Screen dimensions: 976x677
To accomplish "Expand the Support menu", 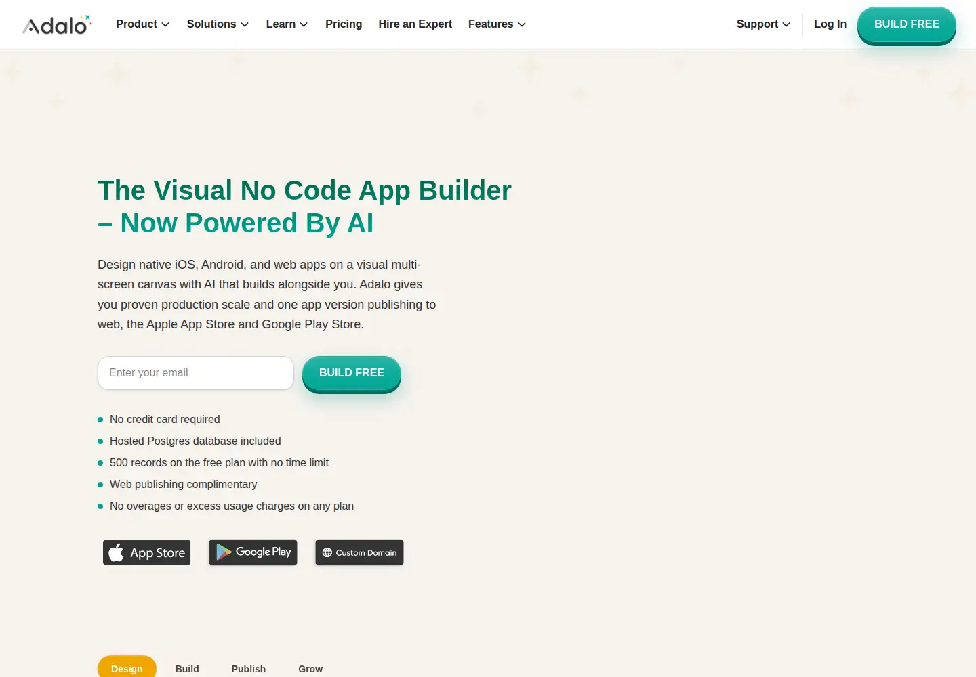I will click(x=763, y=24).
